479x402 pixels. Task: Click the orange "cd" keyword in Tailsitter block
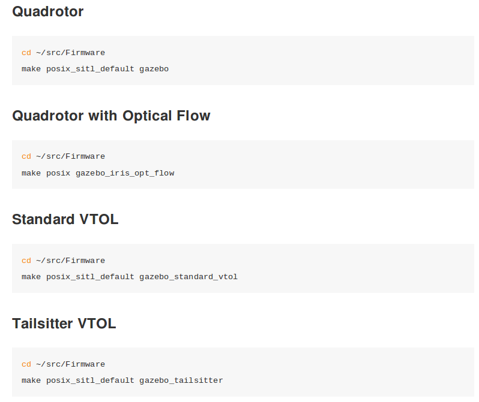pyautogui.click(x=26, y=364)
